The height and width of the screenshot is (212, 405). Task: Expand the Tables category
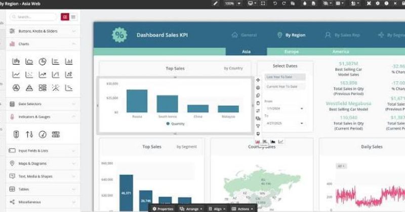(43, 189)
